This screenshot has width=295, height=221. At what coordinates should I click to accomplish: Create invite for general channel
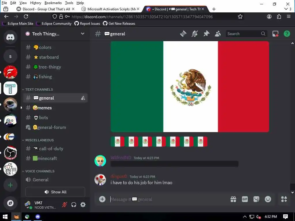(83, 98)
